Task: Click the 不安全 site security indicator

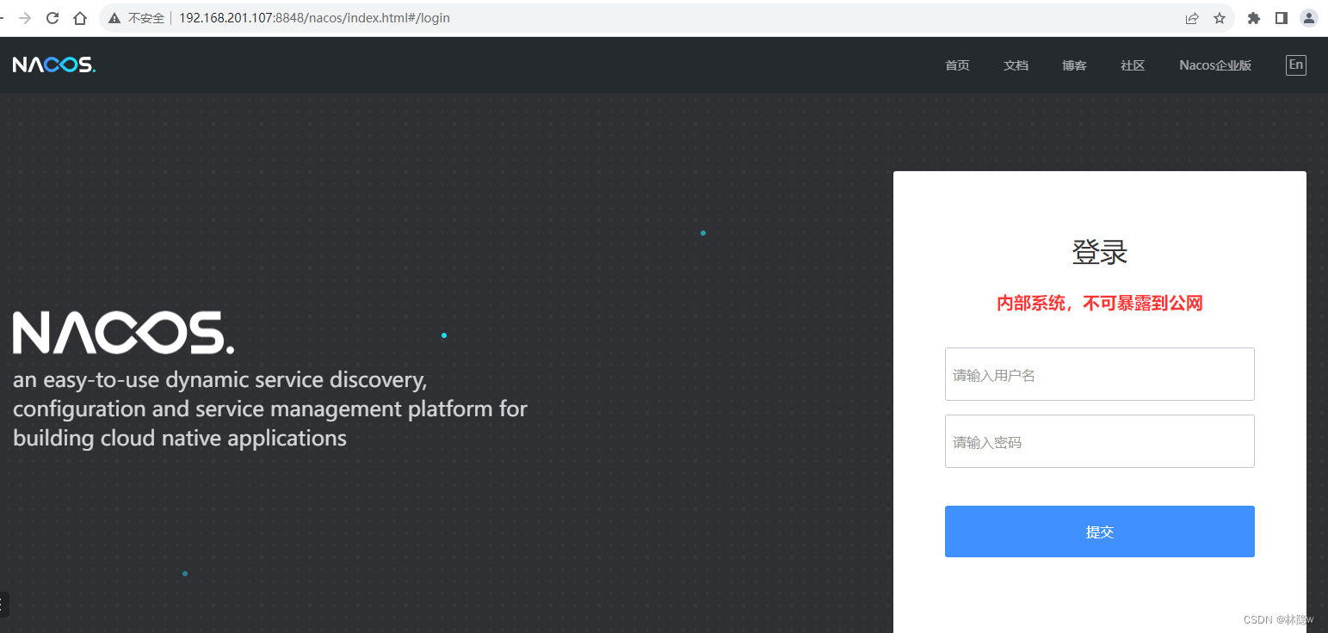Action: [x=136, y=17]
